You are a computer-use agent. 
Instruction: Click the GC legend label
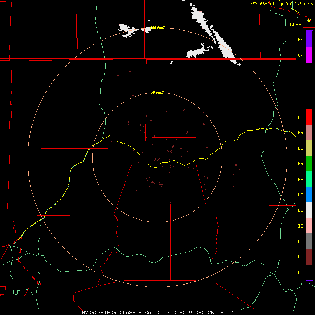point(300,241)
